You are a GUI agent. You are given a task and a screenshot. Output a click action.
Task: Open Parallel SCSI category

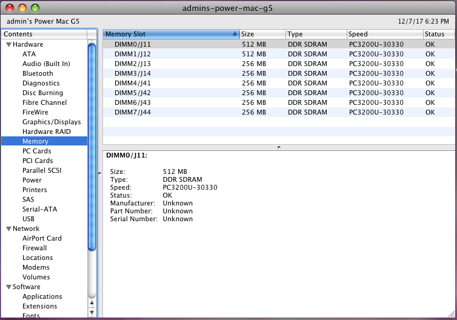coord(42,170)
